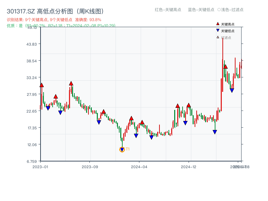
Task: Click the red 识别结果 summary line
Action: click(54, 20)
